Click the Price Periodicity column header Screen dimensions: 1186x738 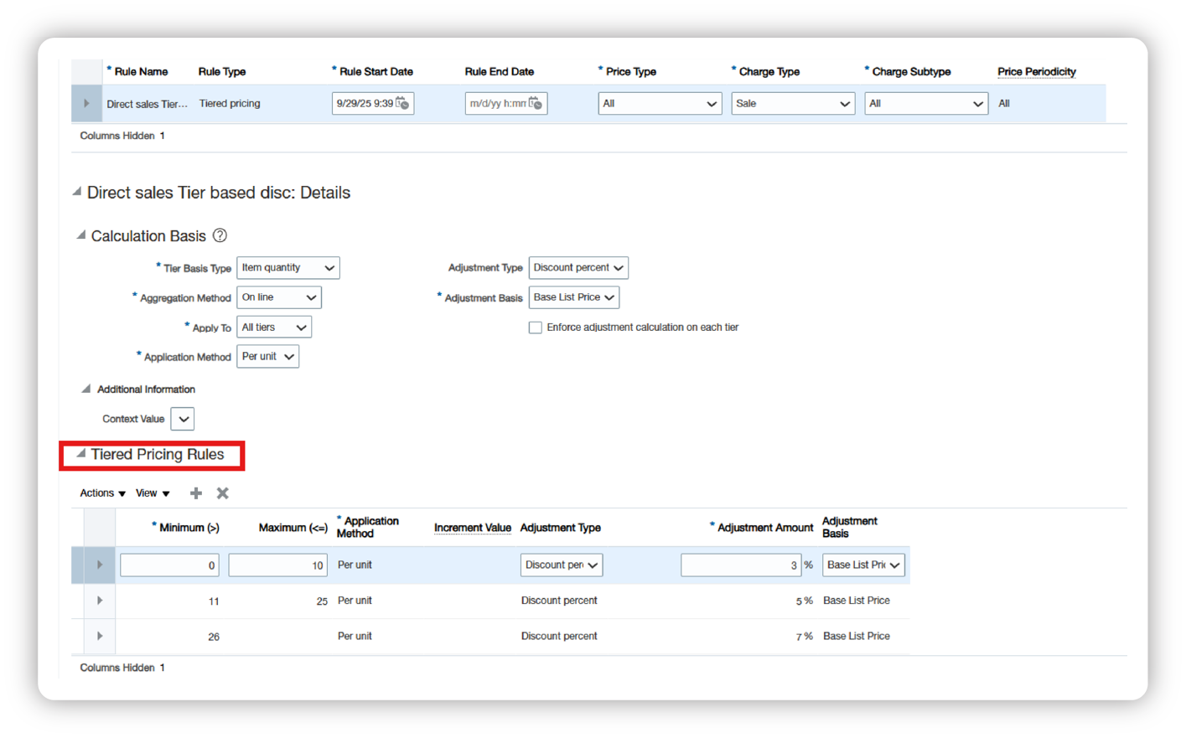coord(1036,71)
